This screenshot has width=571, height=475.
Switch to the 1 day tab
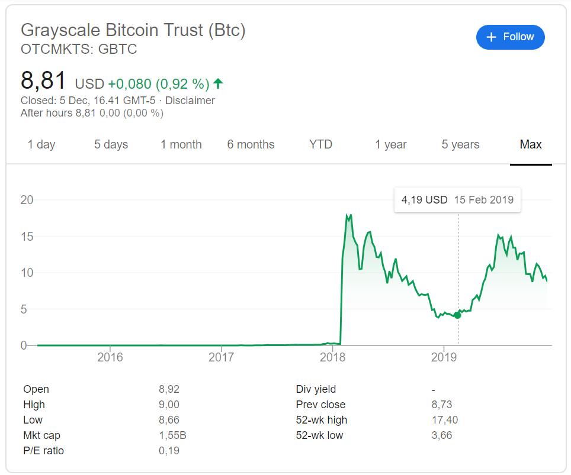41,145
